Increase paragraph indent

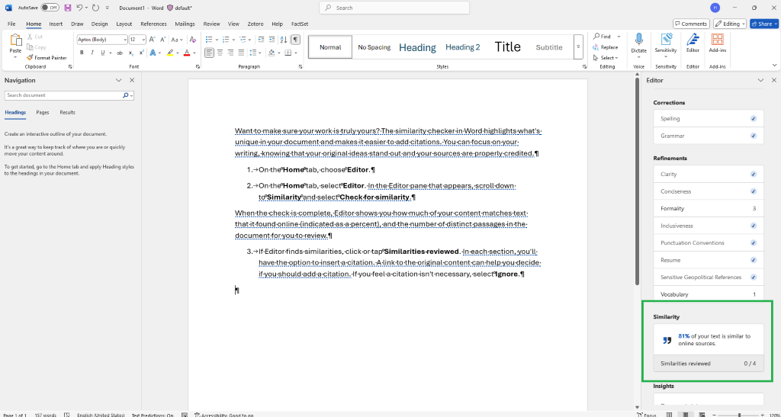pyautogui.click(x=272, y=40)
